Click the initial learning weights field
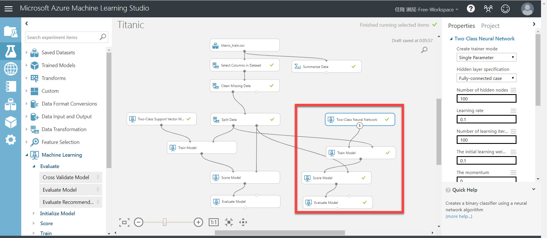Image resolution: width=547 pixels, height=238 pixels. tap(486, 161)
